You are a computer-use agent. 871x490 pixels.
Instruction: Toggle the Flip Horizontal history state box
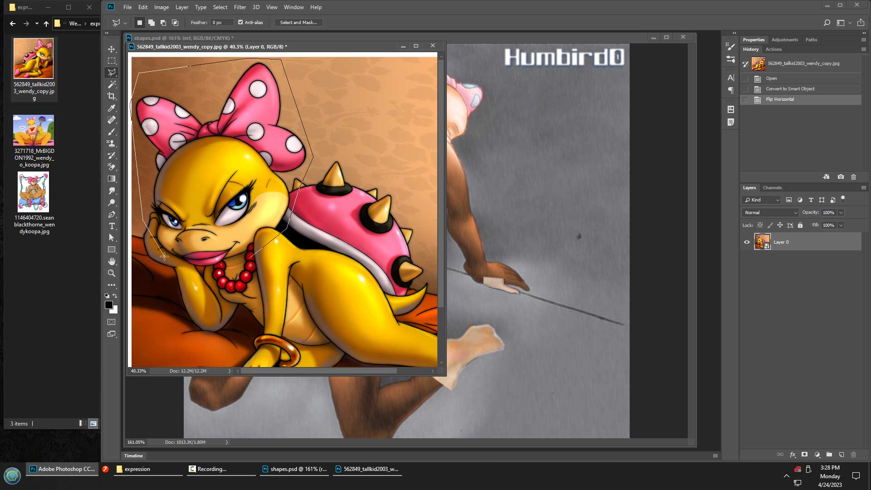click(x=745, y=99)
